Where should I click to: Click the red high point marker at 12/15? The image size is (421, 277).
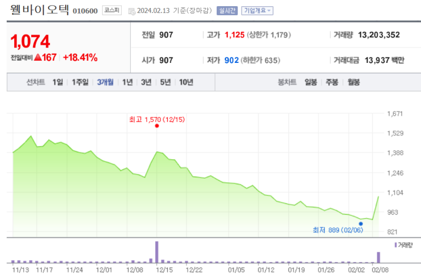[x=157, y=126]
